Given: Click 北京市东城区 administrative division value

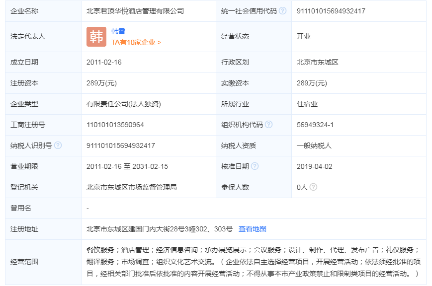Looking at the screenshot, I should pos(317,62).
